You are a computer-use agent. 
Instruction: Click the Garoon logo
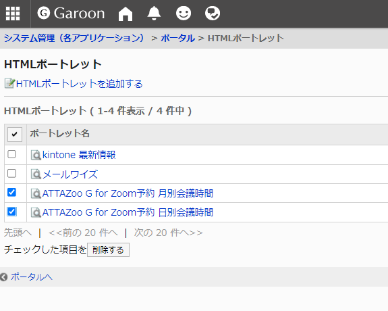[x=71, y=13]
